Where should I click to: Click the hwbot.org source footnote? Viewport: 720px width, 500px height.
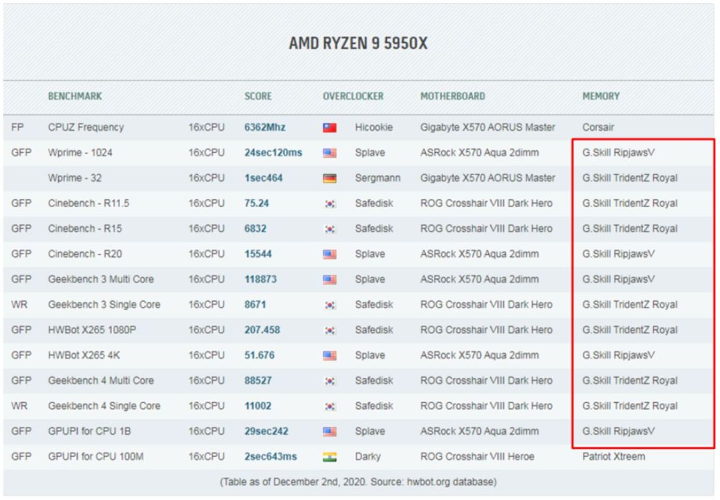tap(358, 482)
